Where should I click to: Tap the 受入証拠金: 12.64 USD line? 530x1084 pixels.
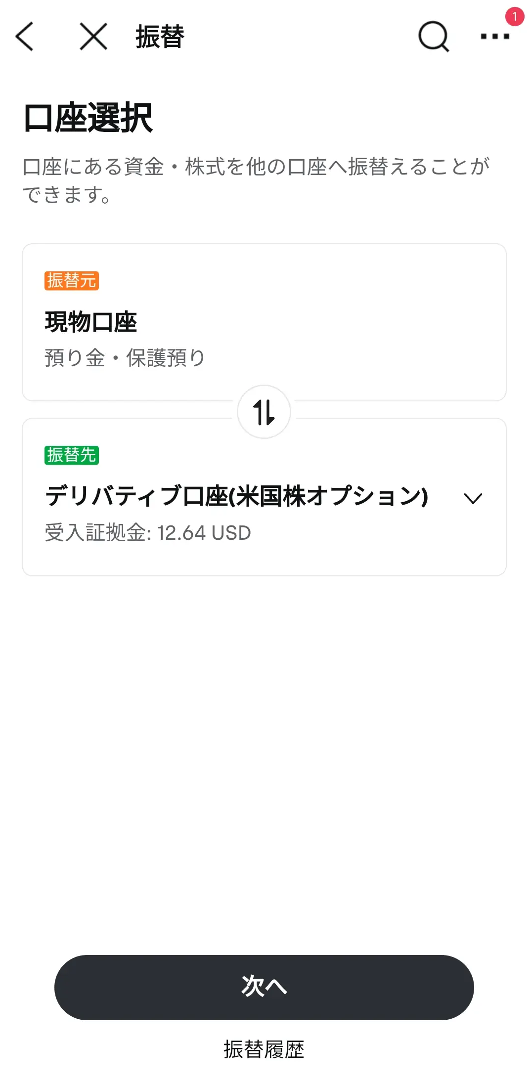(148, 533)
